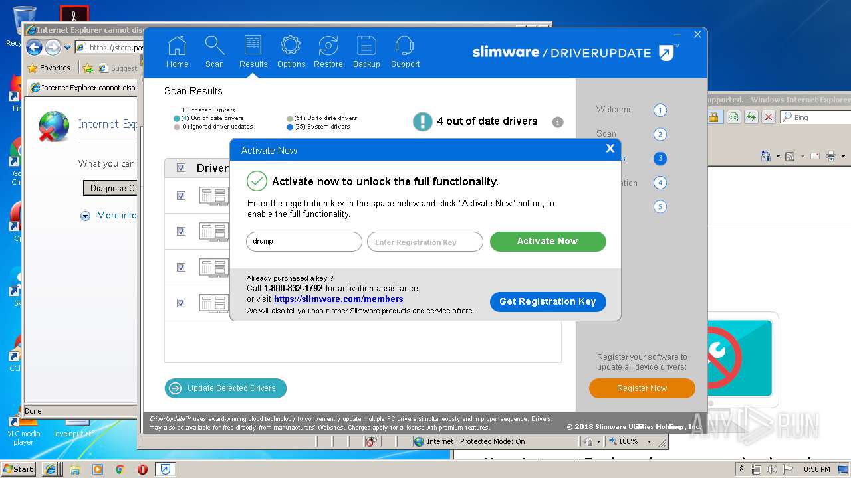
Task: Select step 1 Welcome circle
Action: click(x=660, y=110)
